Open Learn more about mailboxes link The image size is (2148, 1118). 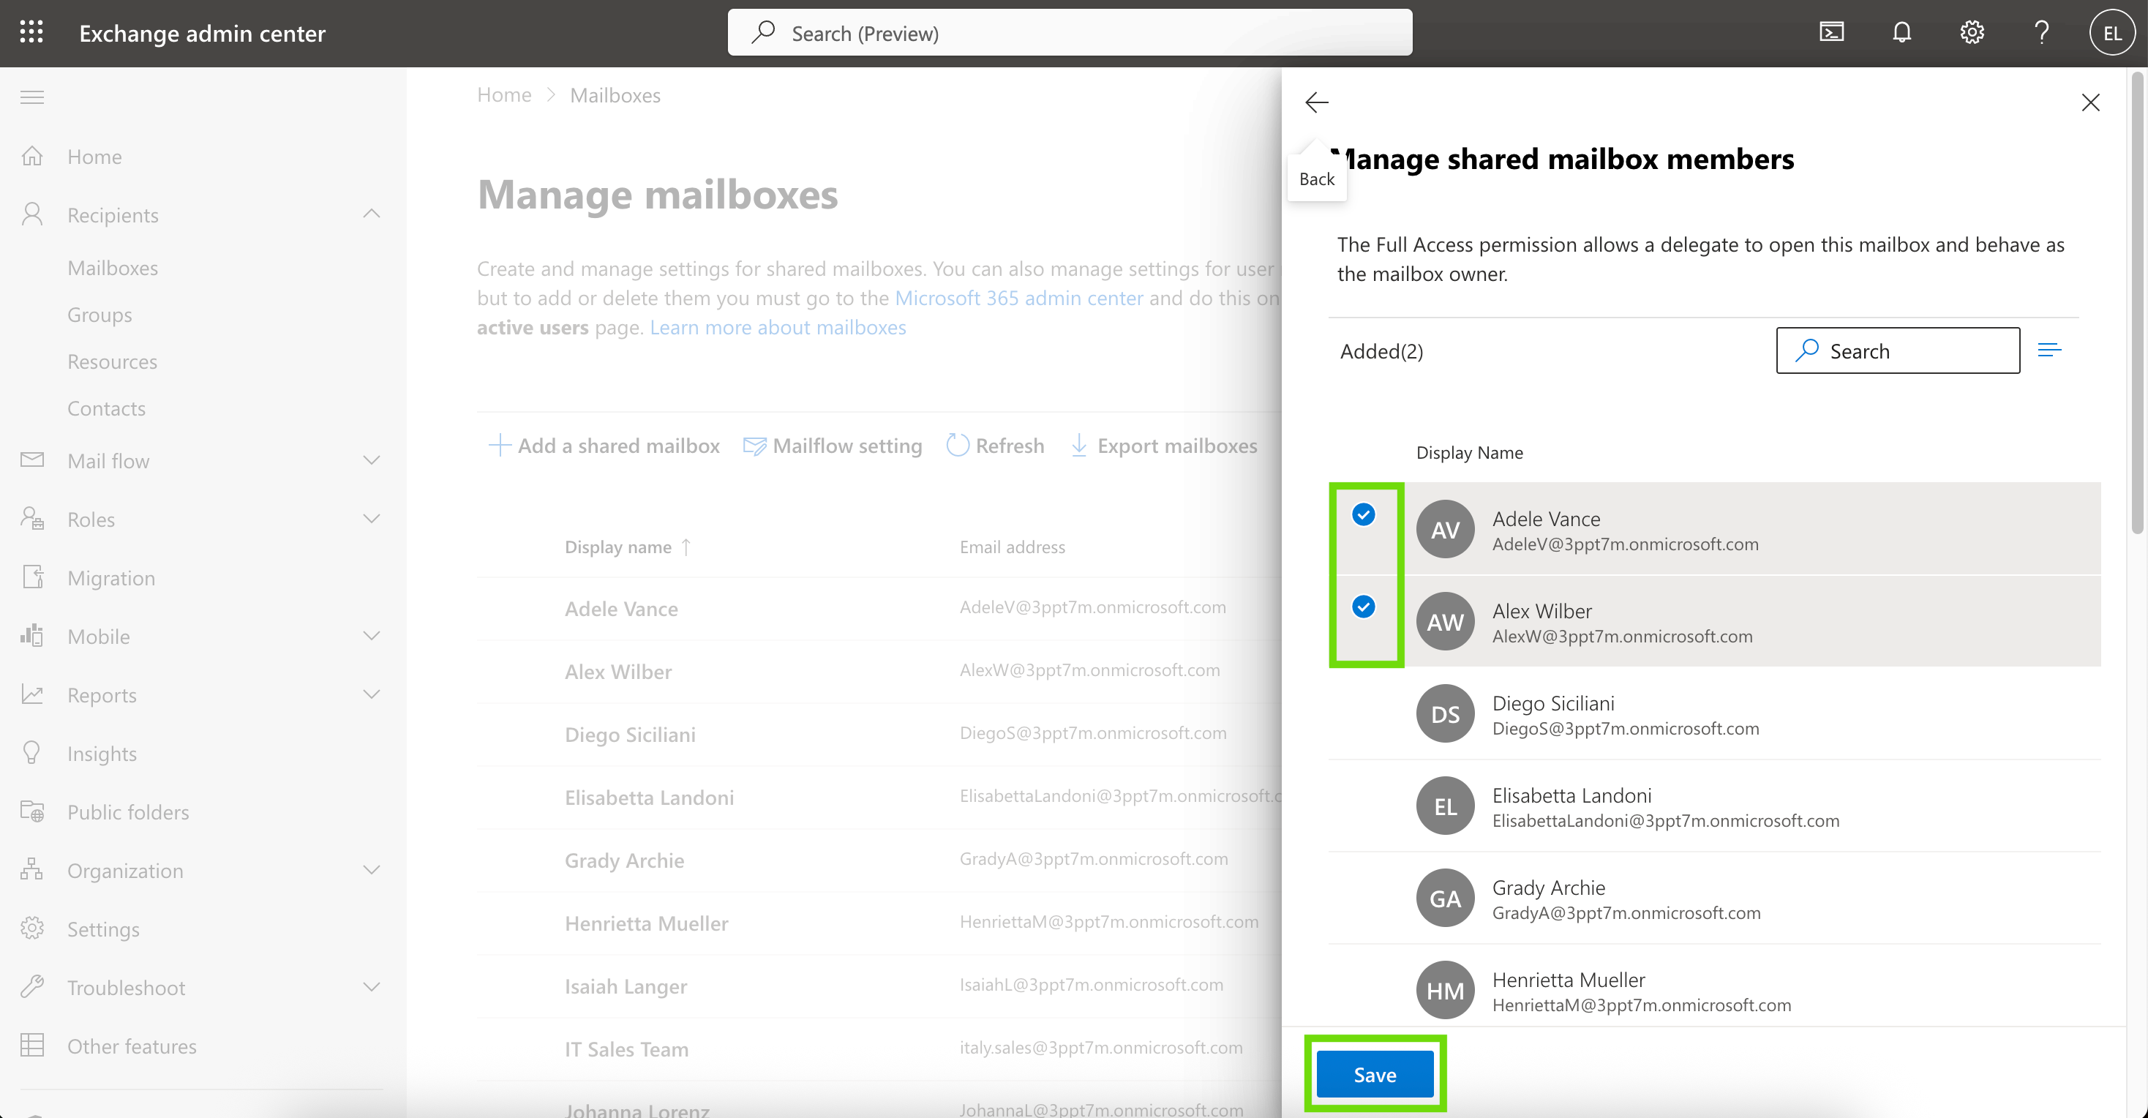[778, 327]
